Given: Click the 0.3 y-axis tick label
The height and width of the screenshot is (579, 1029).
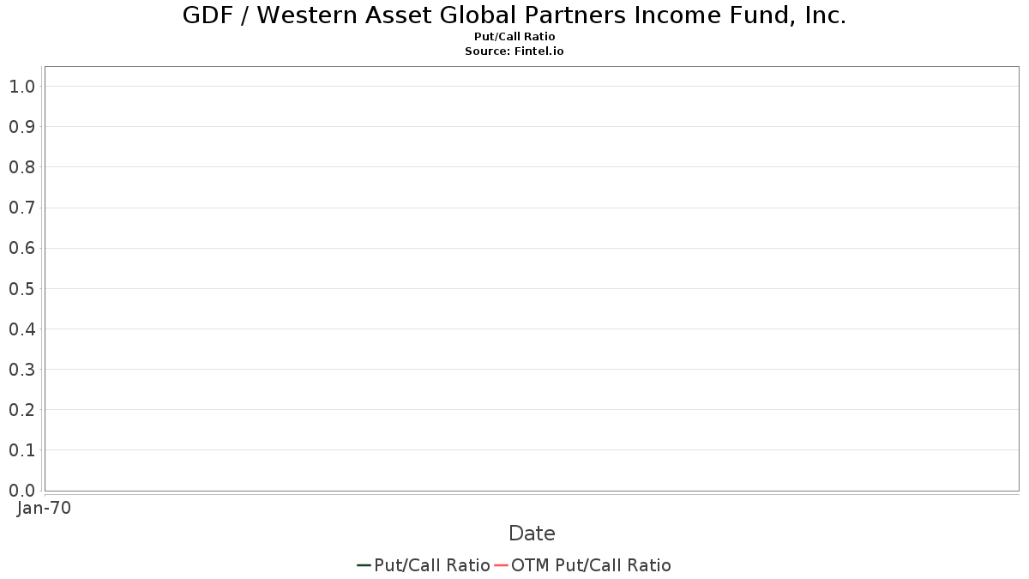Looking at the screenshot, I should click(21, 370).
